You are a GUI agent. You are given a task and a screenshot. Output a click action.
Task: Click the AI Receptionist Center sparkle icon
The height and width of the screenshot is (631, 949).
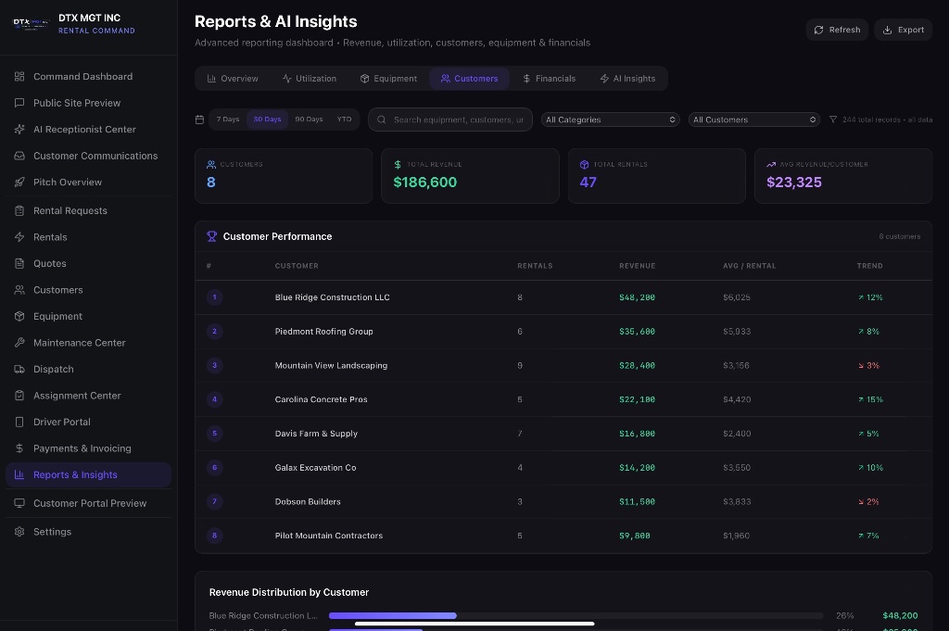(19, 129)
